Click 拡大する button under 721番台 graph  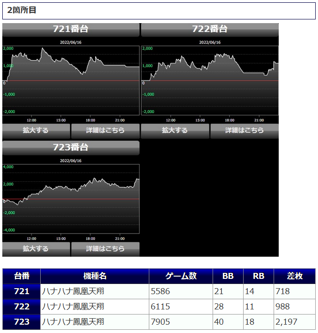tap(36, 130)
